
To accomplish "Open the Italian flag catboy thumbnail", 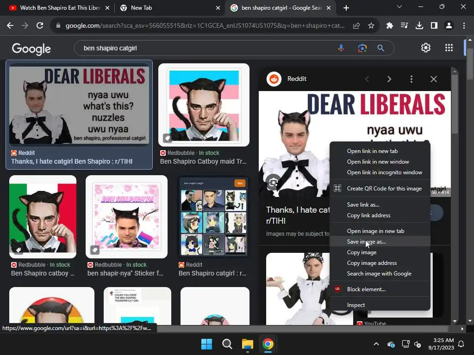I will 43,216.
